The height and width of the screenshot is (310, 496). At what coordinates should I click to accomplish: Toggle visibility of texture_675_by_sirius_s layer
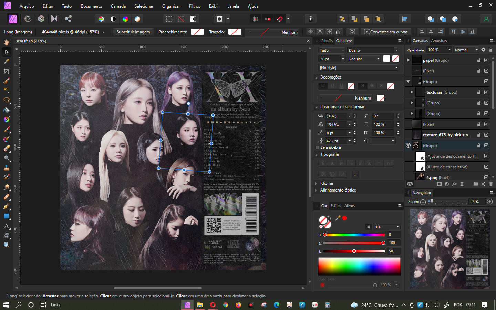(x=486, y=135)
